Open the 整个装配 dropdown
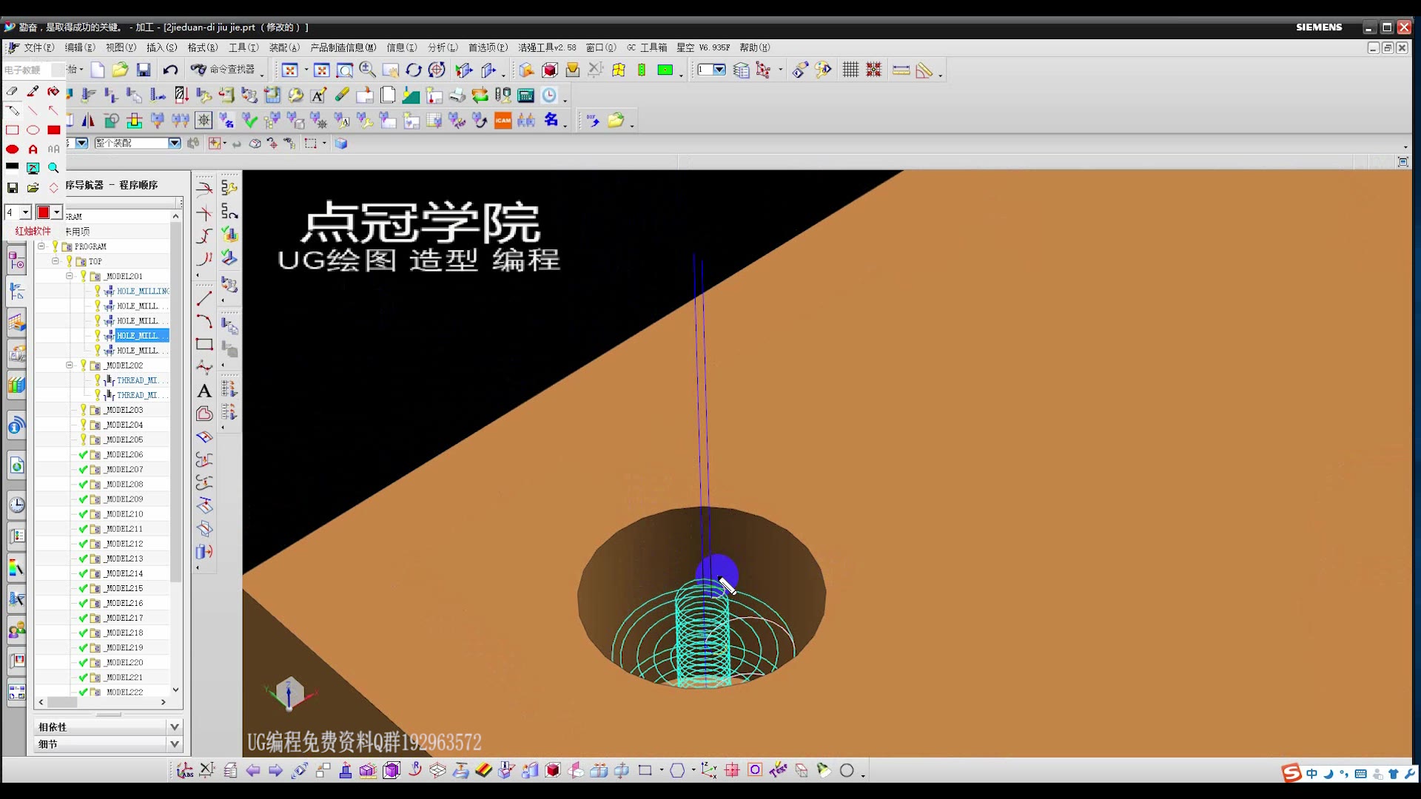Viewport: 1421px width, 799px height. click(x=175, y=144)
